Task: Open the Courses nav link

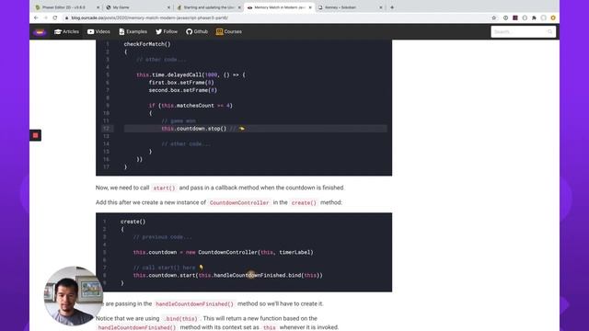Action: pos(229,32)
